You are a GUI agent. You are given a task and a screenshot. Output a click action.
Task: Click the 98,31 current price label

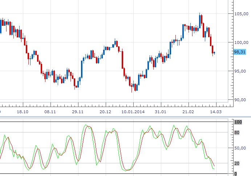[240, 52]
